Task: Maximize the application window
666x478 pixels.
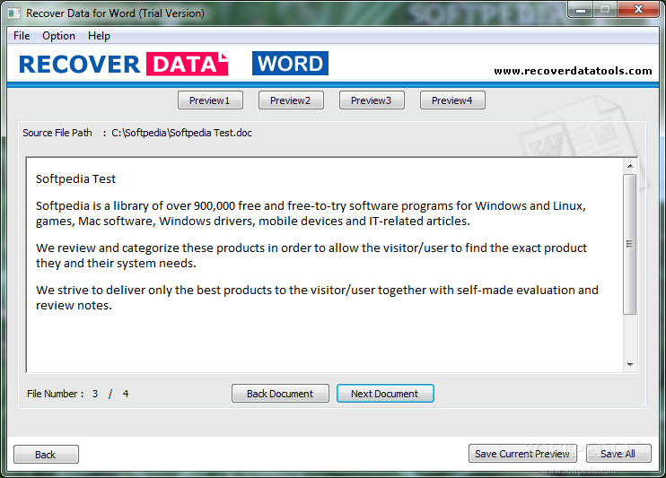Action: tap(605, 9)
